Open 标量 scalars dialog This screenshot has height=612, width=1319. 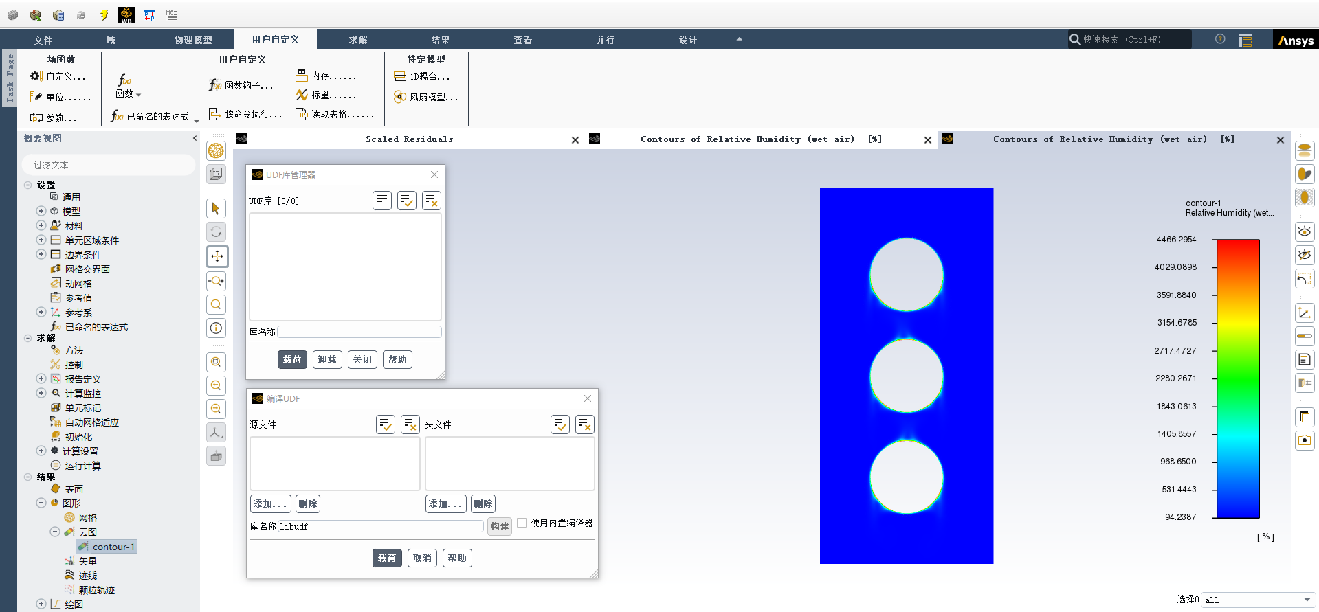click(326, 95)
